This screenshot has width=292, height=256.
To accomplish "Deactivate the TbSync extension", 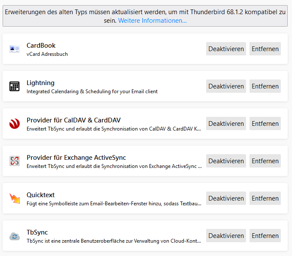I will coord(226,236).
